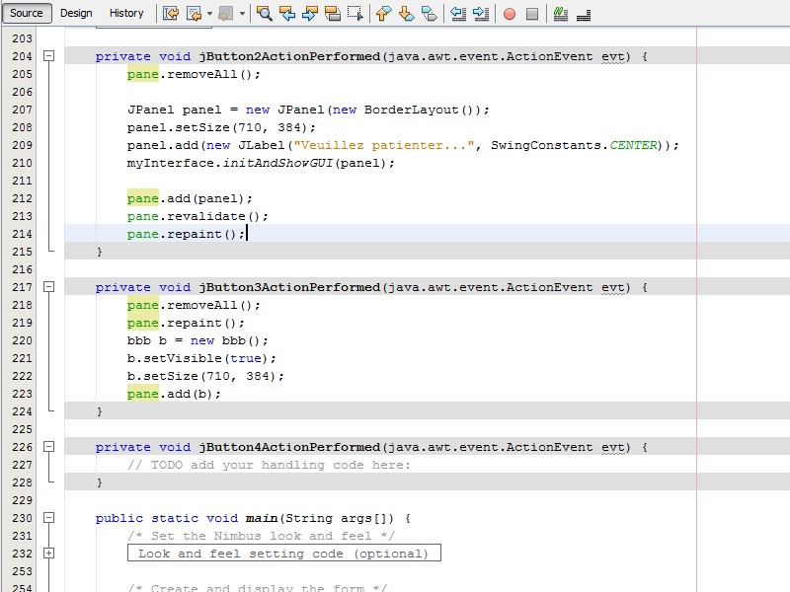Stop macro recording
This screenshot has width=790, height=592.
532,14
